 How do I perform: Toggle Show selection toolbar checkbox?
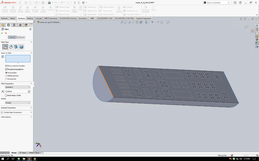pos(6,66)
